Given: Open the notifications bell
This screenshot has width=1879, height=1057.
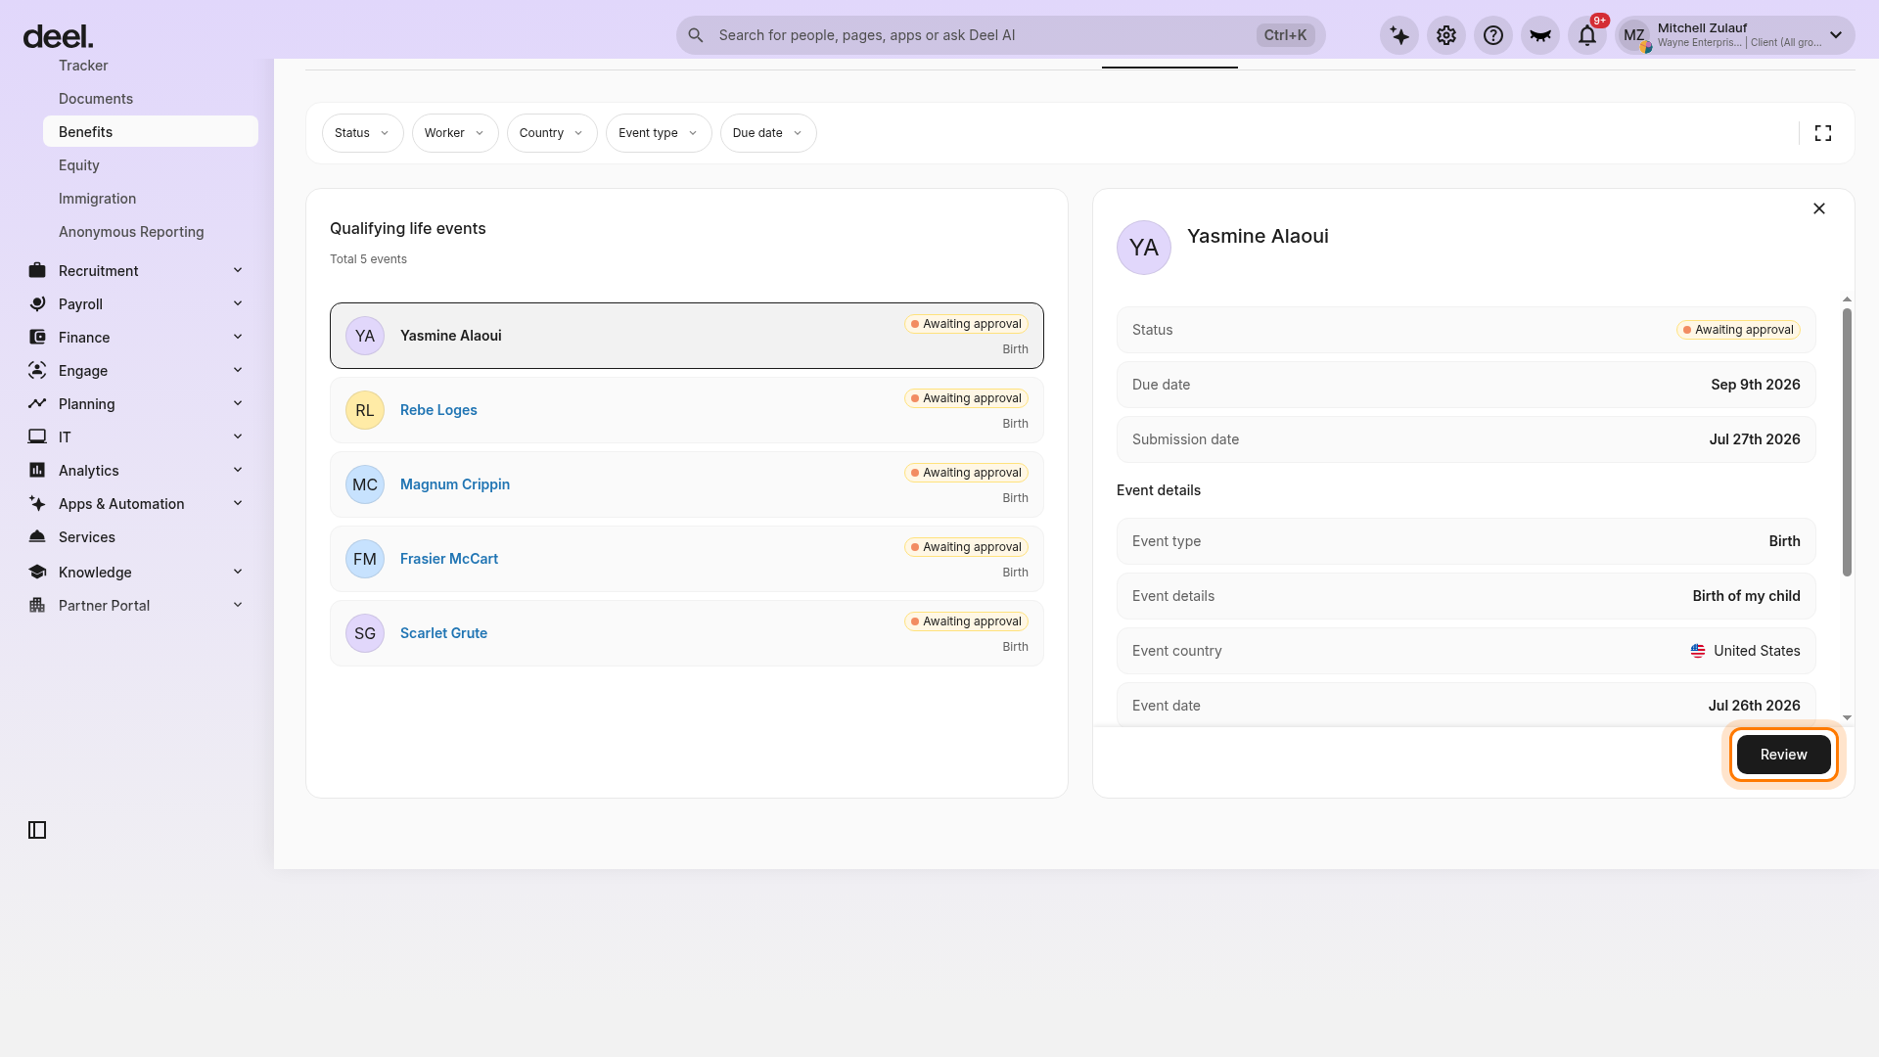Looking at the screenshot, I should [1587, 35].
